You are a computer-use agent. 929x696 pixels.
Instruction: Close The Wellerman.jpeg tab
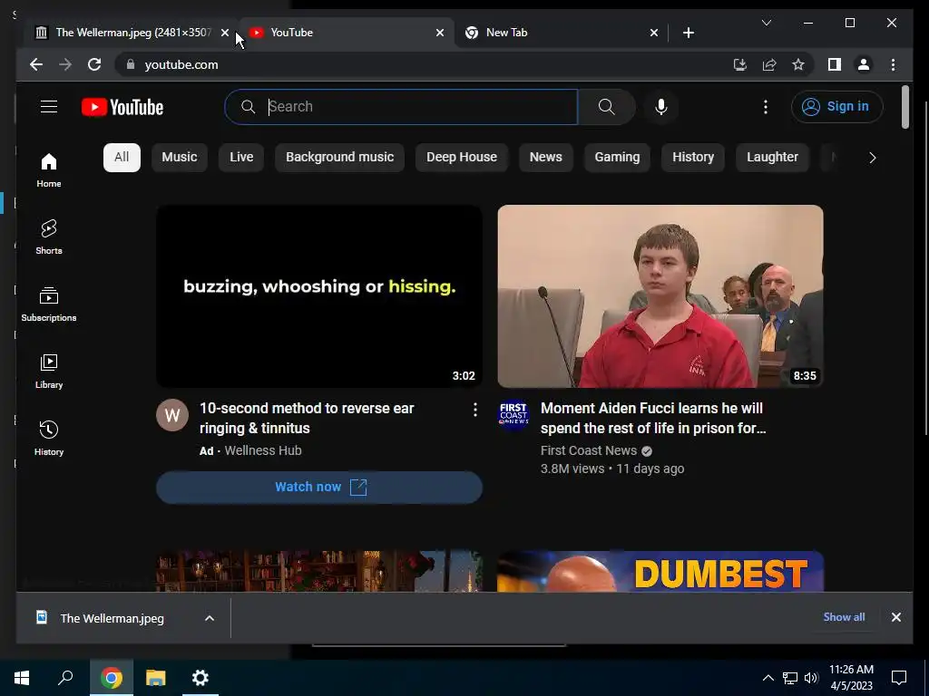coord(225,33)
